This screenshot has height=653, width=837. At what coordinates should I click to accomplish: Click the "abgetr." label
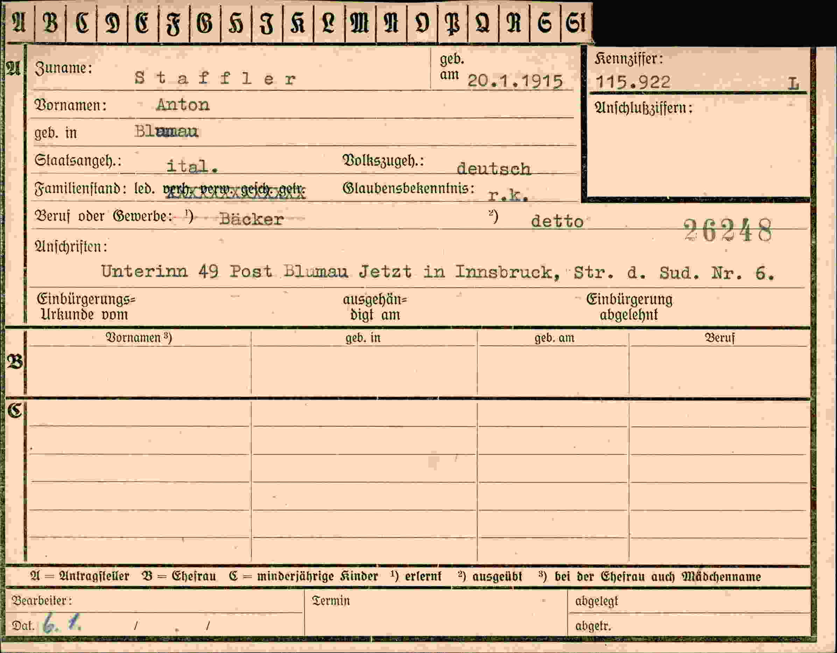(x=593, y=626)
